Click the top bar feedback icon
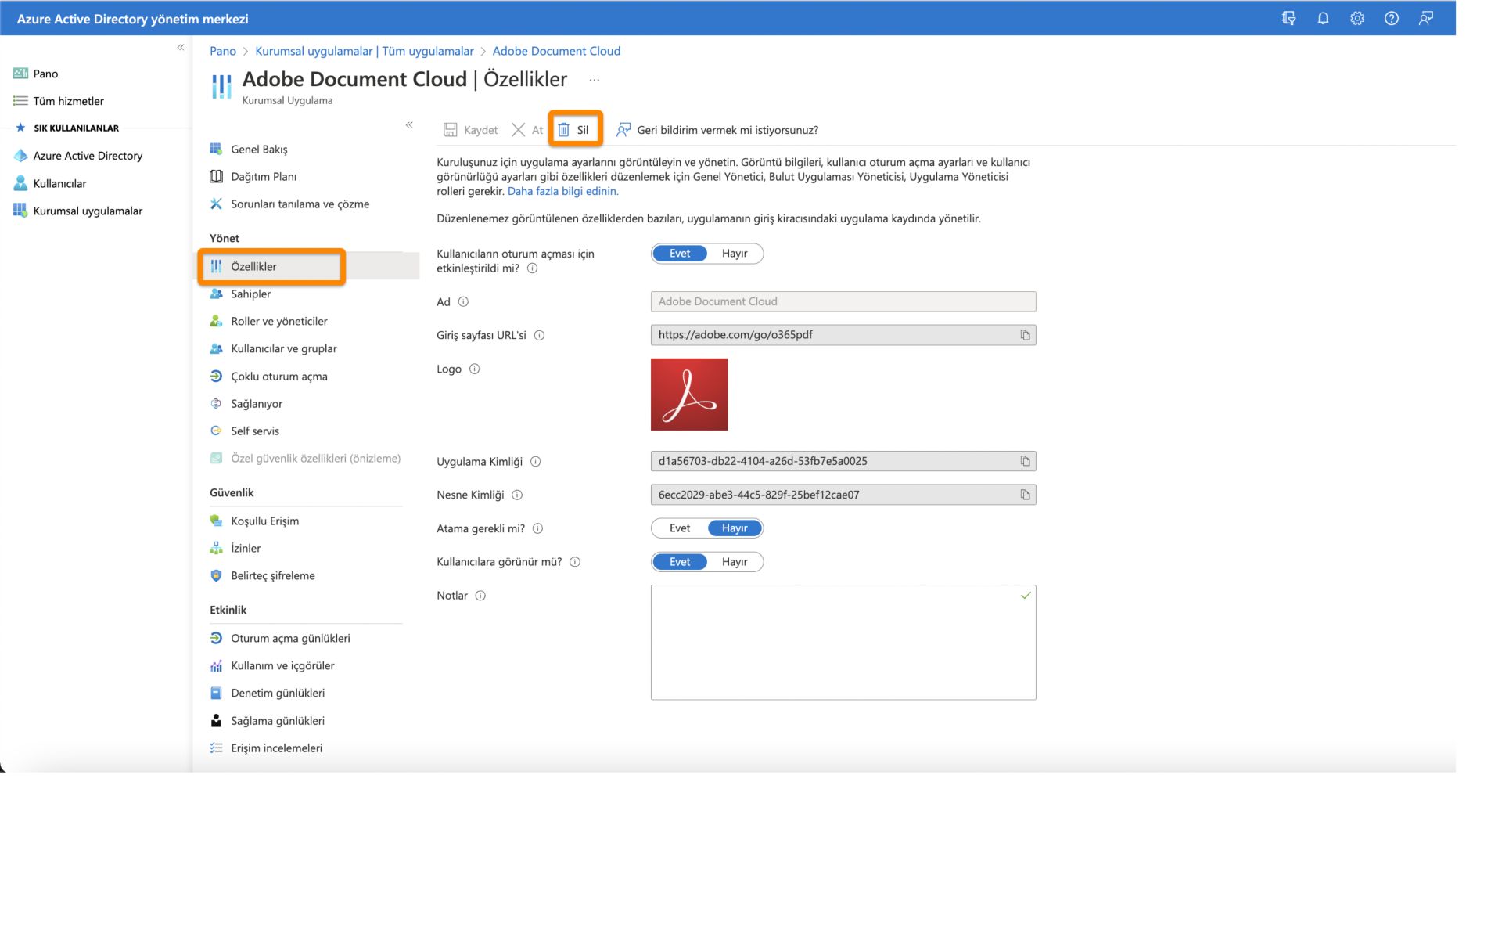This screenshot has height=944, width=1502. (x=1426, y=18)
